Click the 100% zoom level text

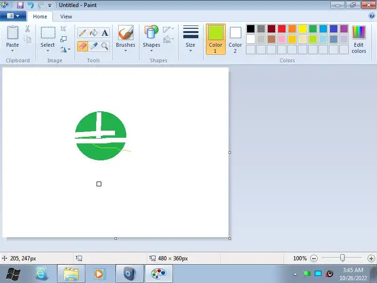300,258
